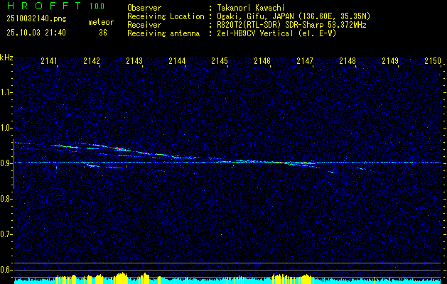The height and width of the screenshot is (284, 447).
Task: Click time axis marker 2144
Action: (x=177, y=60)
